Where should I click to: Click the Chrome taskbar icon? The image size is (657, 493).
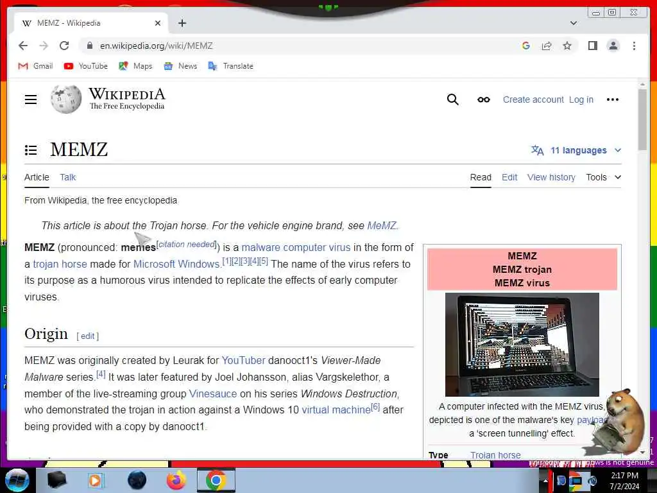coord(216,480)
